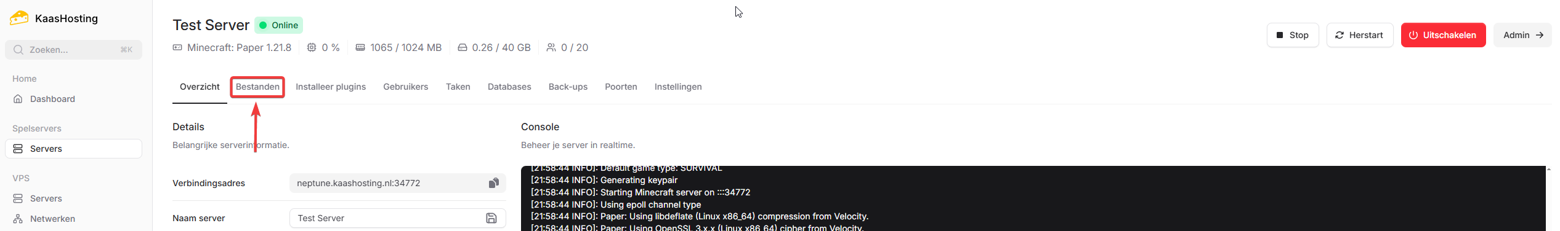Open the Back-ups tab
This screenshot has height=231, width=1560.
(568, 87)
